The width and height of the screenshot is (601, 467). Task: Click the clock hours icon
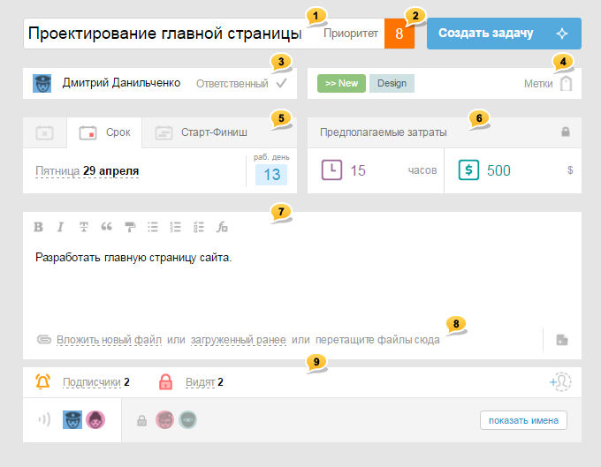pyautogui.click(x=331, y=170)
